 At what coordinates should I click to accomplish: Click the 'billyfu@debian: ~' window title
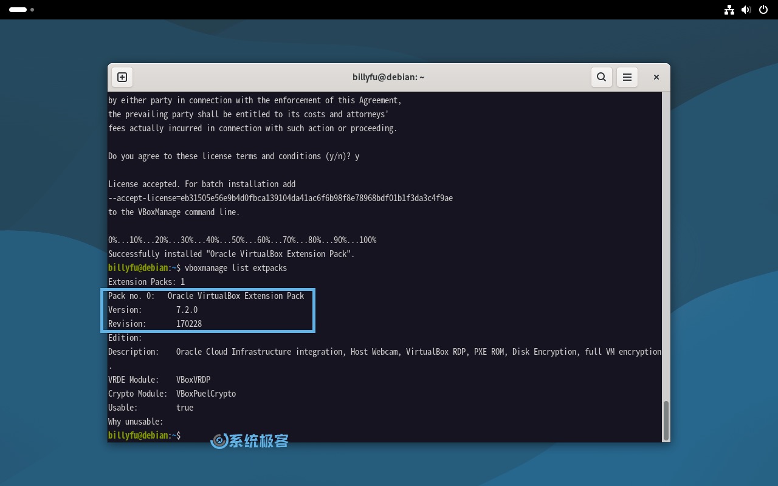click(388, 77)
